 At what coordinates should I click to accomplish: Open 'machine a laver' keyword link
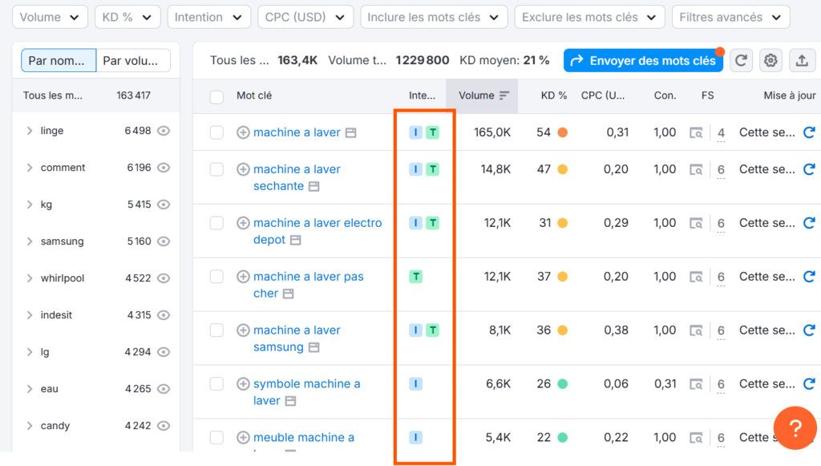(x=297, y=132)
